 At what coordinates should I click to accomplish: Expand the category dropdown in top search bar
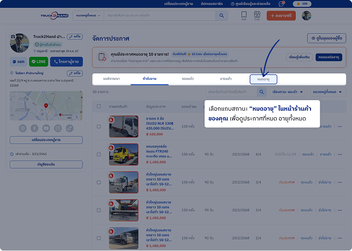(x=87, y=16)
